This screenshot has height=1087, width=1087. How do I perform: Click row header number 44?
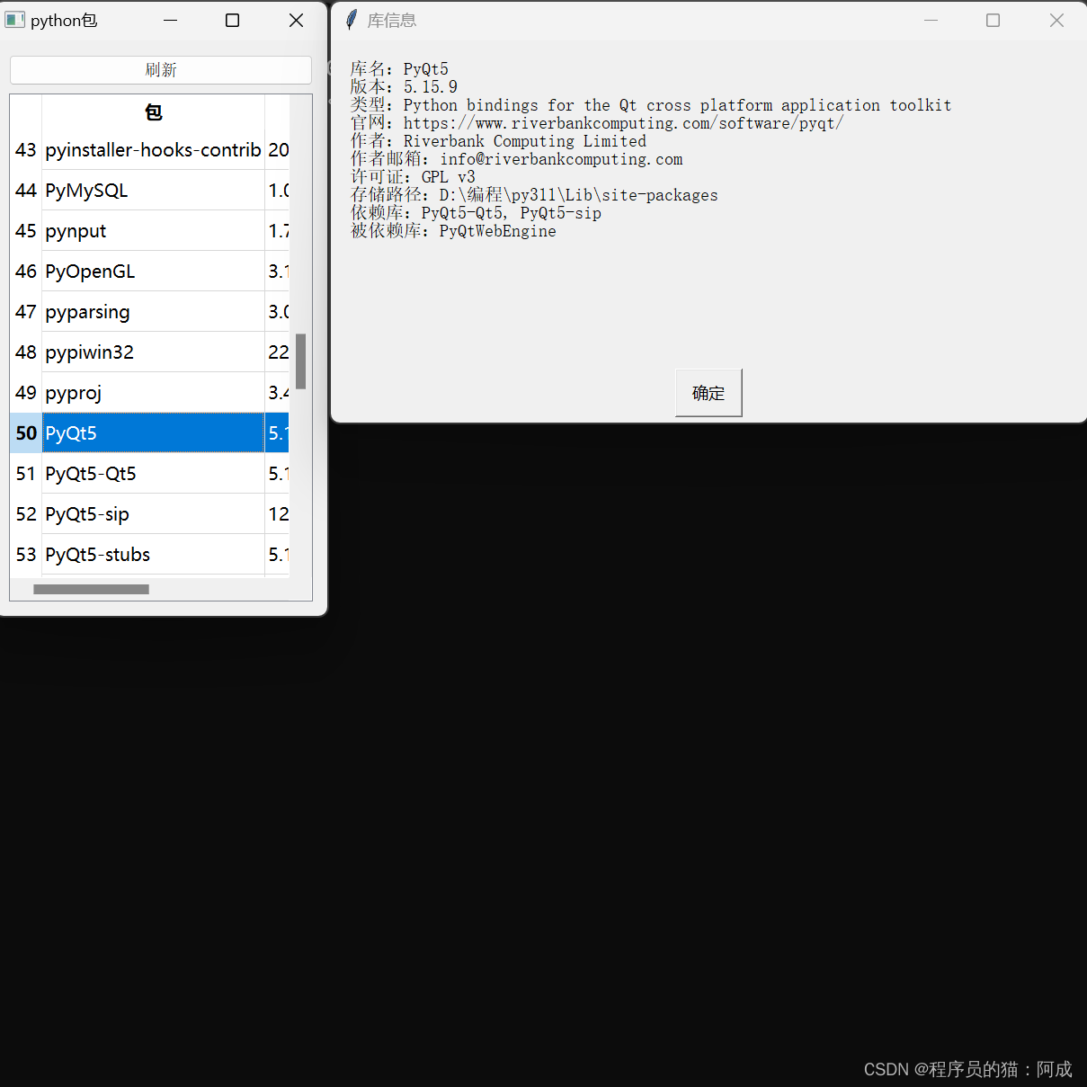26,191
